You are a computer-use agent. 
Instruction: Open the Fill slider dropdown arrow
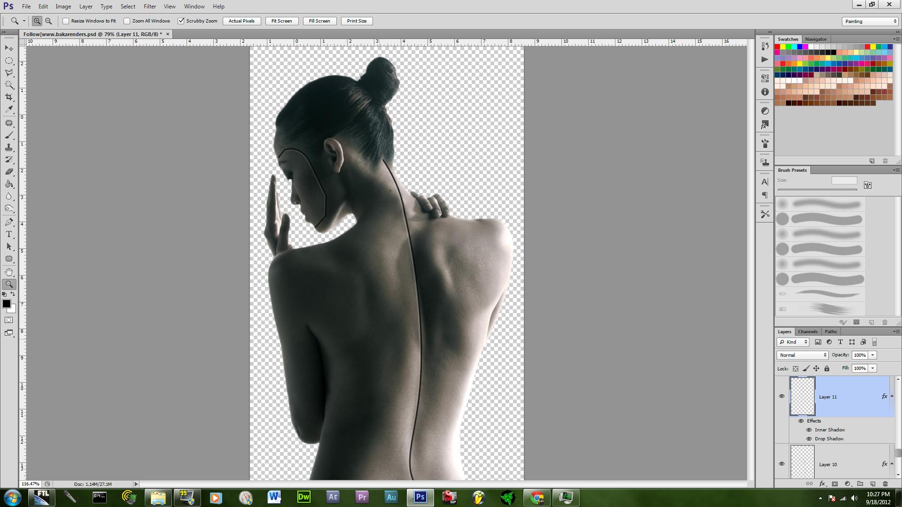pyautogui.click(x=872, y=368)
